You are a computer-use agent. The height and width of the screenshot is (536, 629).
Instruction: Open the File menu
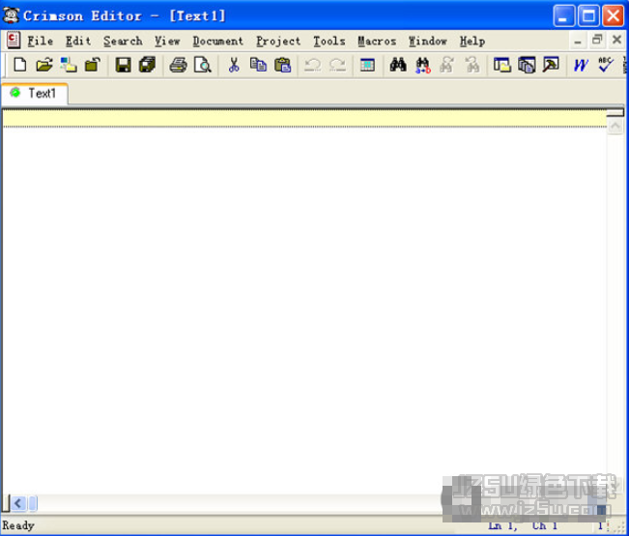(x=40, y=41)
